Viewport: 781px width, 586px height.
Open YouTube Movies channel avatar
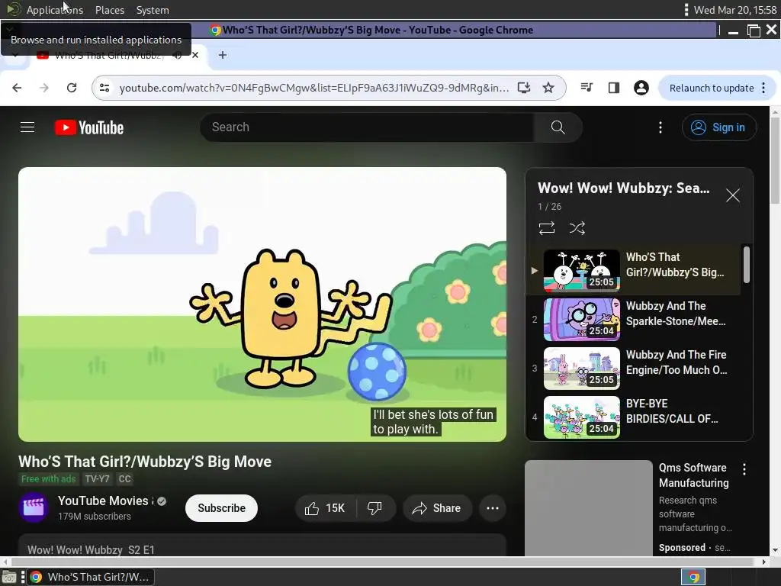(34, 507)
